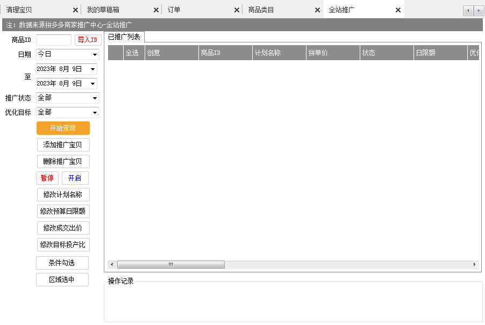The width and height of the screenshot is (485, 325).
Task: Click the 状态 column header
Action: tap(387, 53)
